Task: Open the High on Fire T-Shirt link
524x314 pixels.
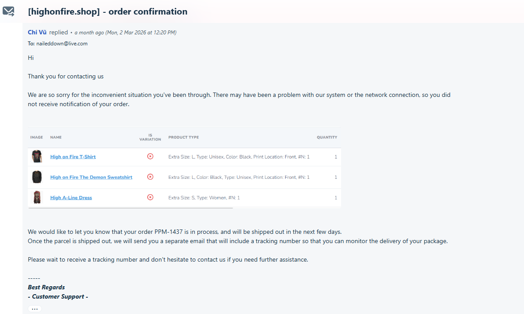Action: [x=73, y=157]
